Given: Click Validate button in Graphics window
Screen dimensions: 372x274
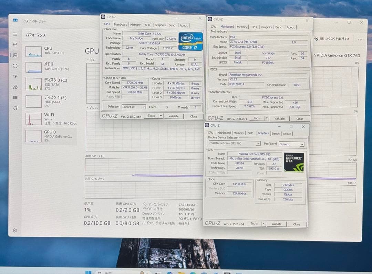Looking at the screenshot, I should click(x=276, y=224).
